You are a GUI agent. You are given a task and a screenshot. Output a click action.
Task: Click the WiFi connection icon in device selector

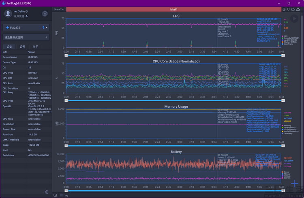pyautogui.click(x=43, y=28)
